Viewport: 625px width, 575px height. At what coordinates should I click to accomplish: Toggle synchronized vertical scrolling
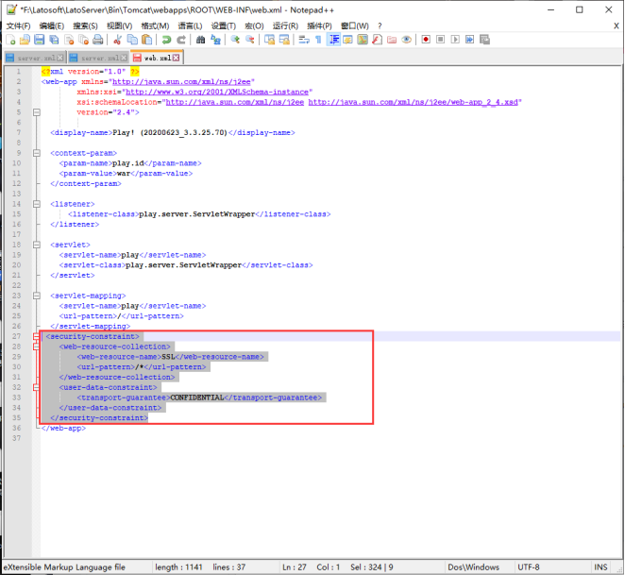point(269,40)
